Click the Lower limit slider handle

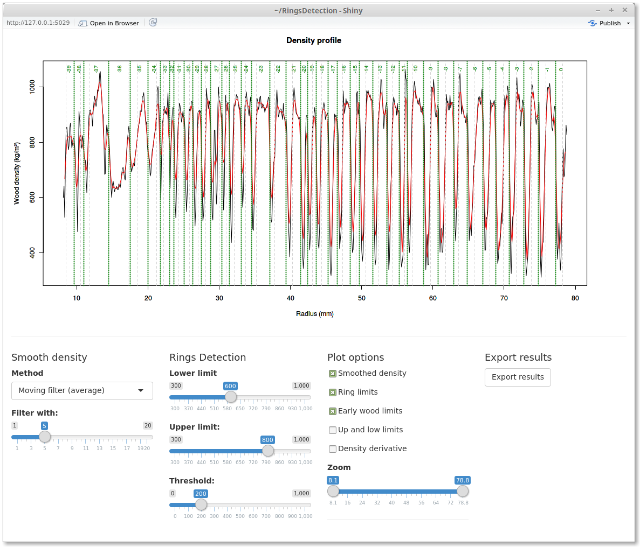click(x=231, y=397)
